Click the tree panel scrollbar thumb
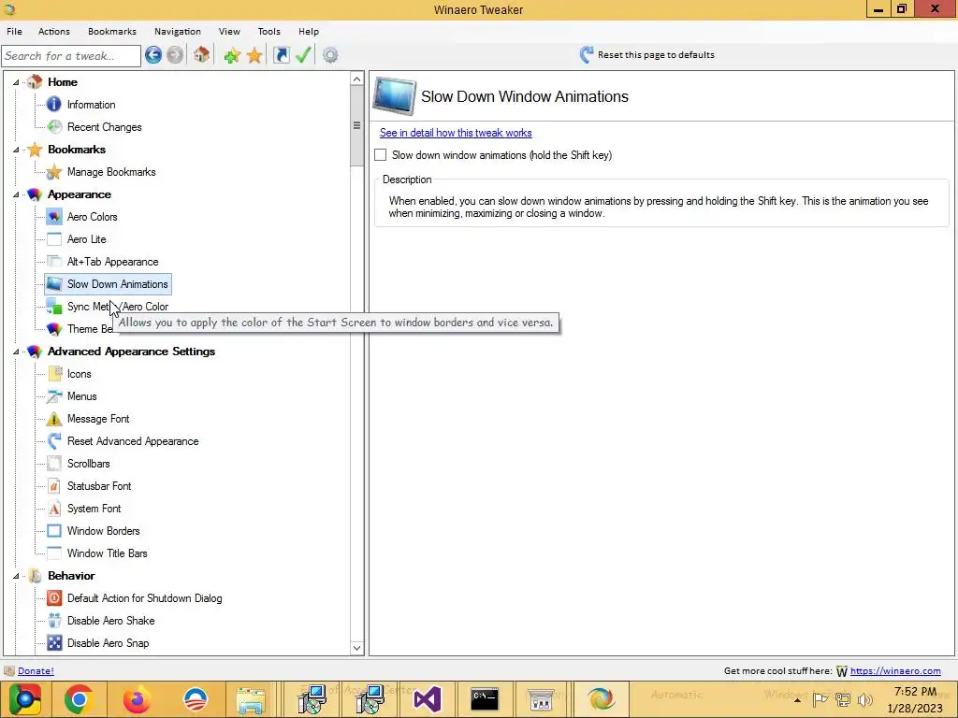The image size is (958, 718). [356, 125]
